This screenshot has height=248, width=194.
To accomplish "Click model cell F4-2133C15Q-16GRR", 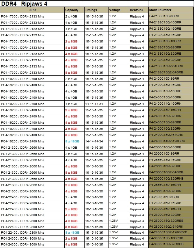I will click(x=171, y=22).
